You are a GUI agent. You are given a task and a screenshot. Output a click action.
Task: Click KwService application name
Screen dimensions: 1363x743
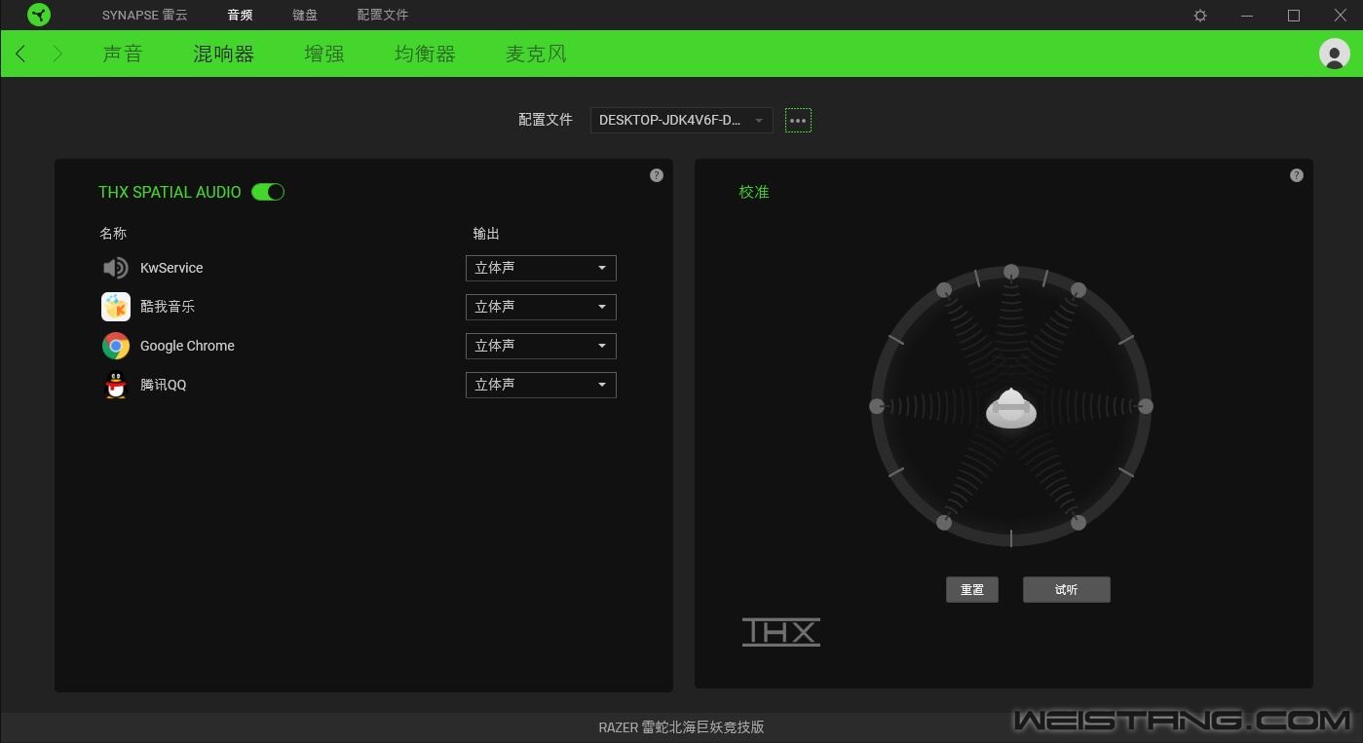(x=171, y=268)
